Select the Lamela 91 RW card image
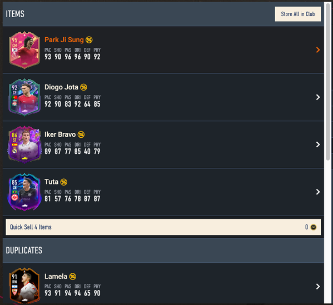 click(24, 286)
